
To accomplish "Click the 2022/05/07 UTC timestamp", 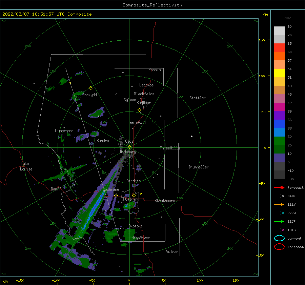I will point(47,14).
